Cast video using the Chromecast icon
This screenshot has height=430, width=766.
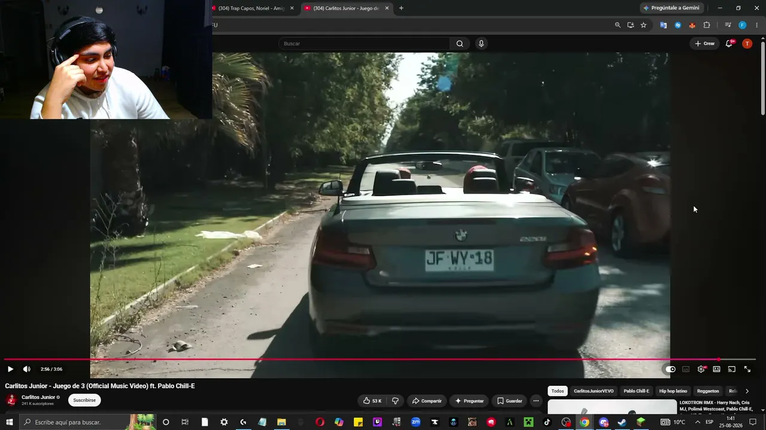tap(731, 369)
